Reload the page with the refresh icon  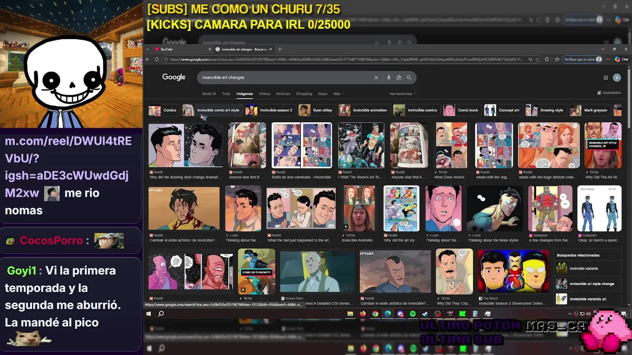157,59
